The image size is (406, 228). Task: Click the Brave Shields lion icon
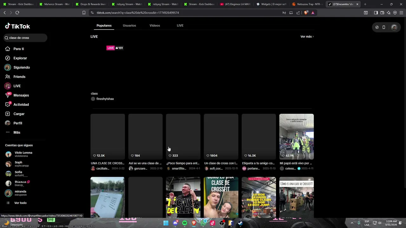[306, 13]
